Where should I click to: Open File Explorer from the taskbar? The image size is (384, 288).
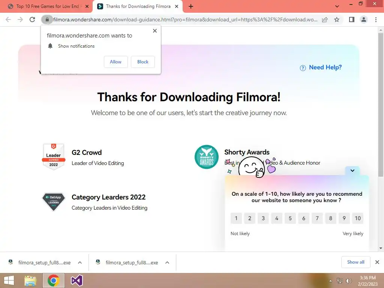(x=30, y=280)
